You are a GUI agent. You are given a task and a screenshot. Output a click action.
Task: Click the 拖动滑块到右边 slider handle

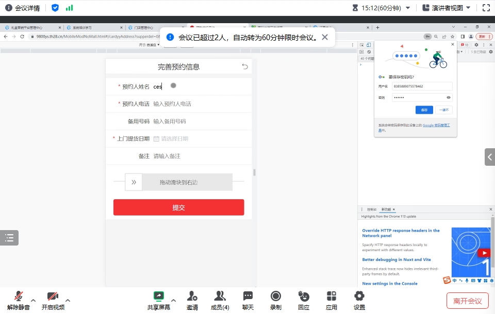134,182
